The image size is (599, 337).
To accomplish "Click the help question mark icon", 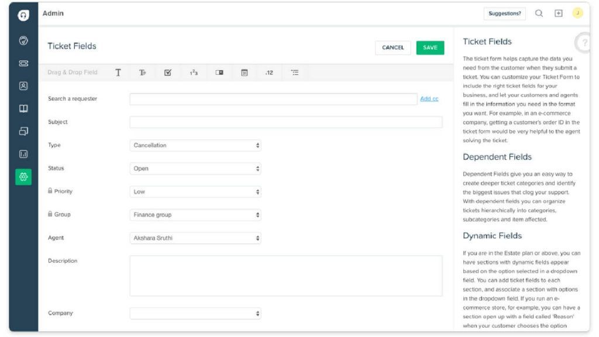I will 583,43.
